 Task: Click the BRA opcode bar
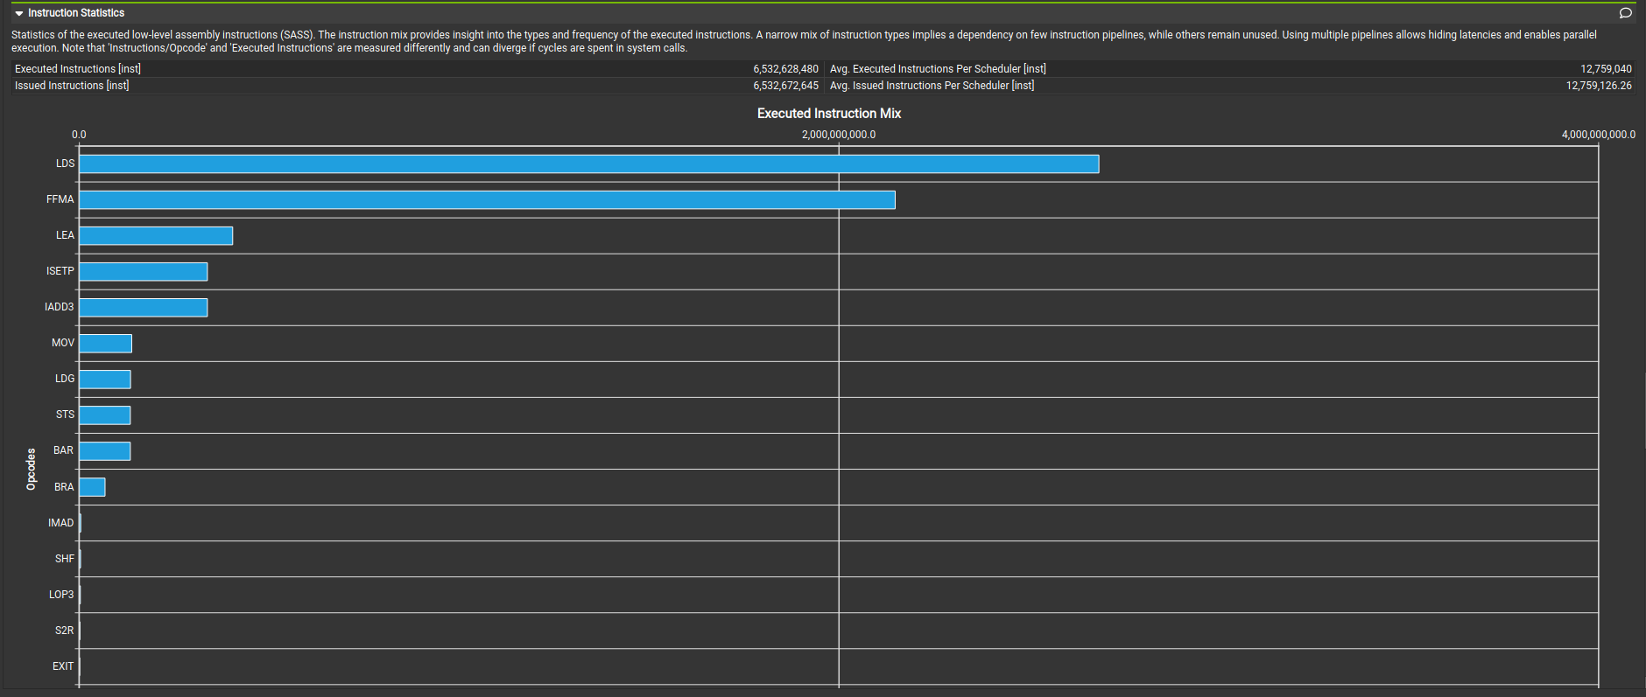coord(93,487)
